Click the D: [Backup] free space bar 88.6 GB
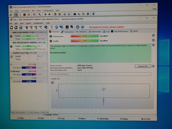 tap(29, 75)
